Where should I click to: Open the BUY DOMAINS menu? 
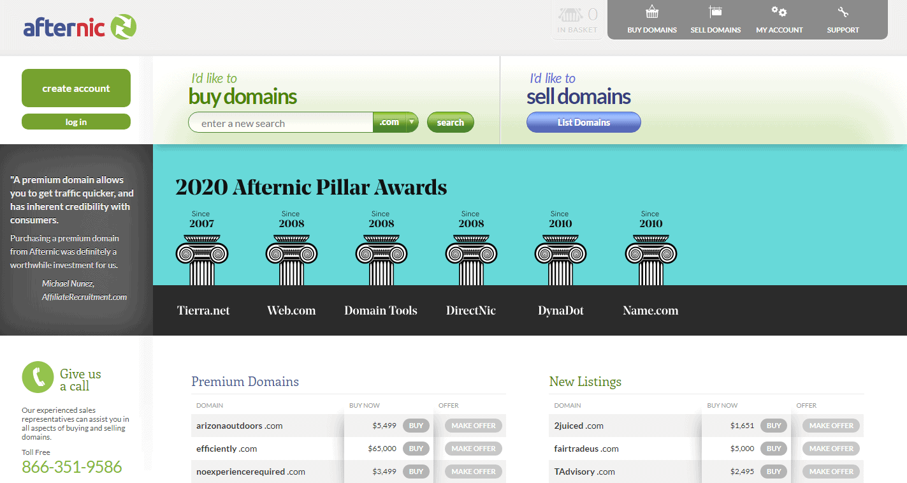click(x=652, y=30)
